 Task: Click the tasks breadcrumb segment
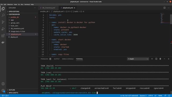point(76,11)
